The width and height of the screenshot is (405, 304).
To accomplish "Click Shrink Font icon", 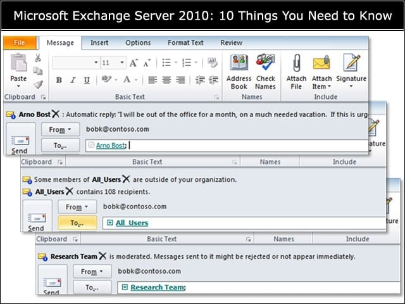I will (147, 63).
